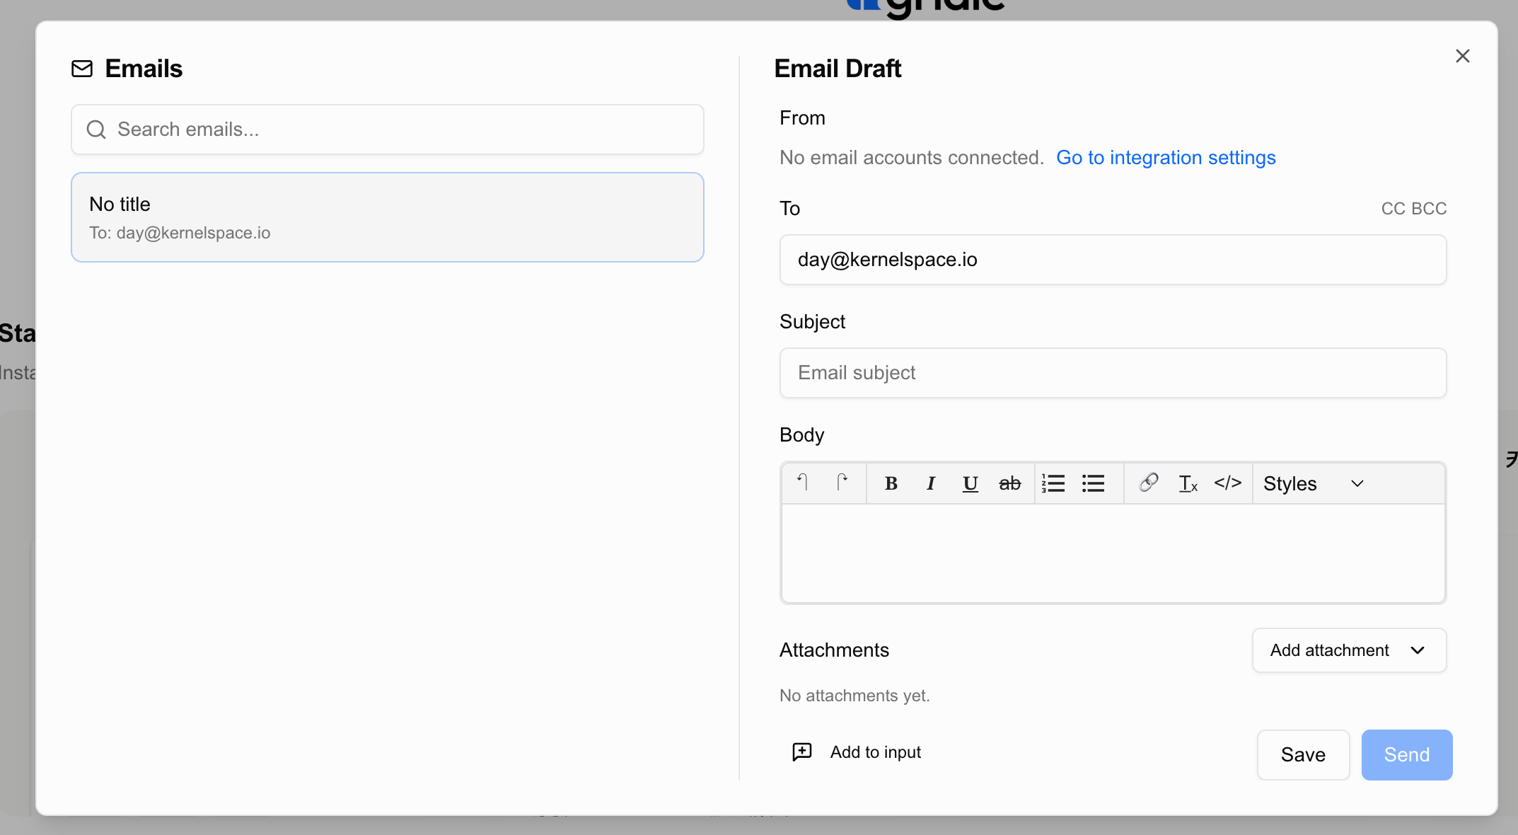Select the No title email draft

pos(388,217)
